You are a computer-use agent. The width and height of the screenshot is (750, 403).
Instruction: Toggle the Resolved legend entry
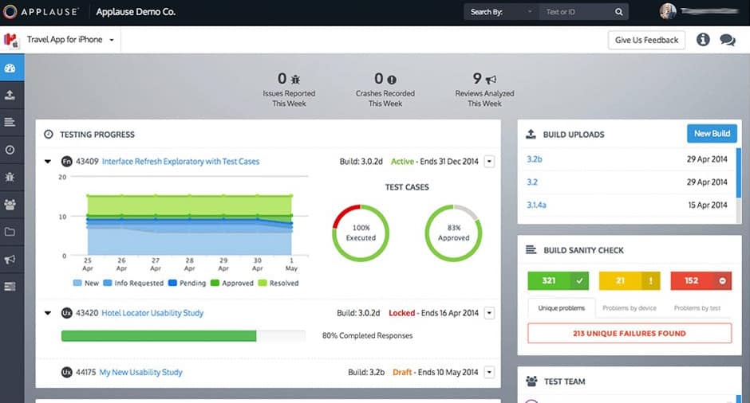278,284
